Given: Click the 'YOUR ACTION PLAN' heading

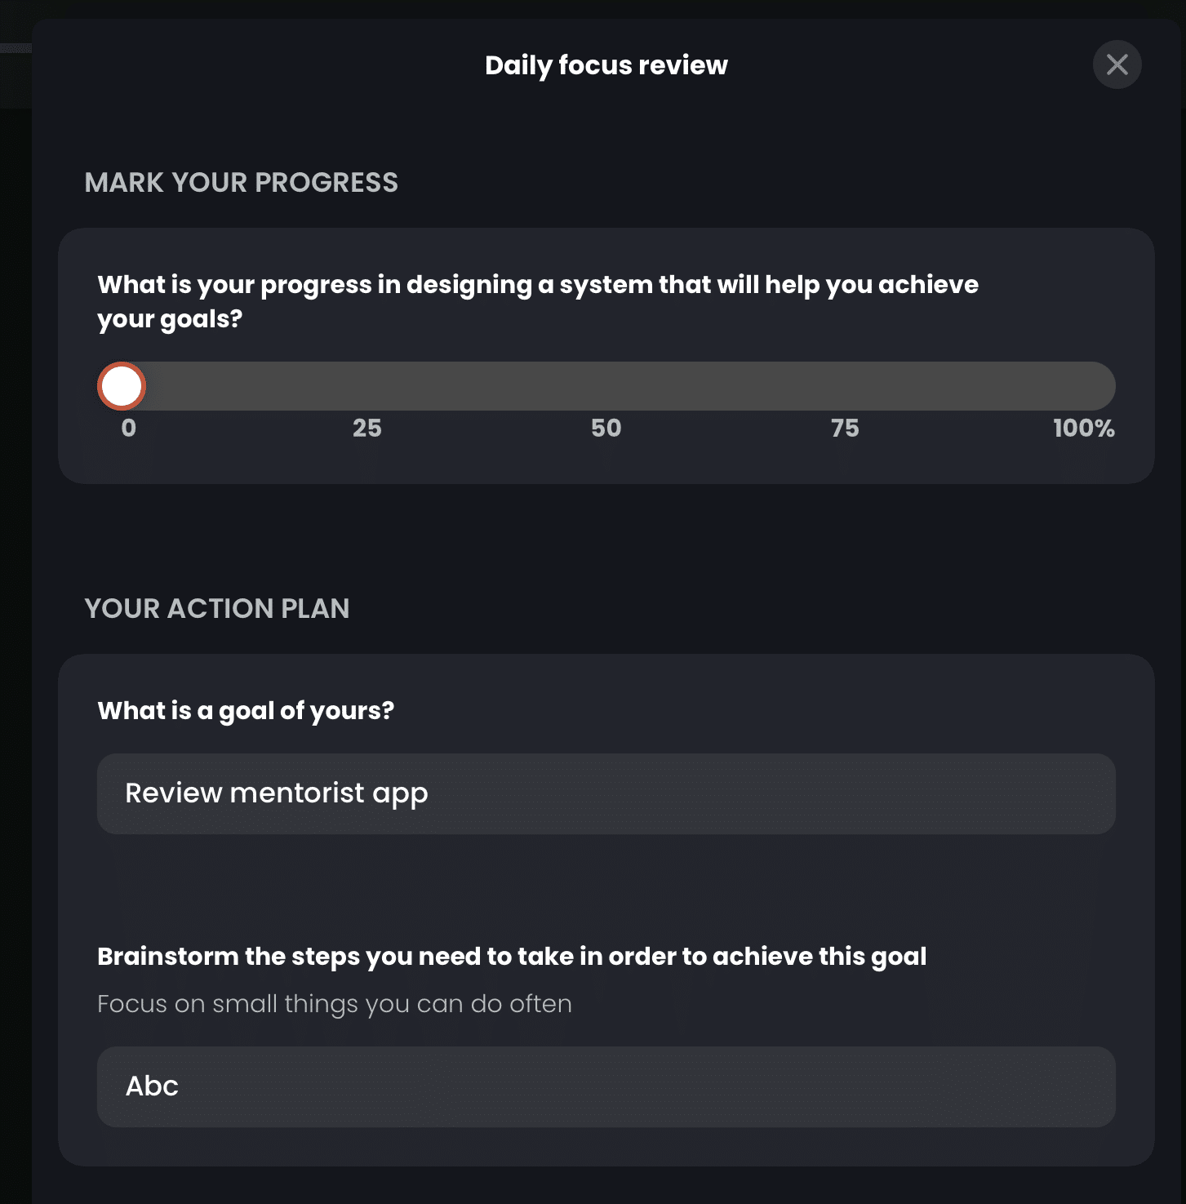Looking at the screenshot, I should tap(217, 608).
